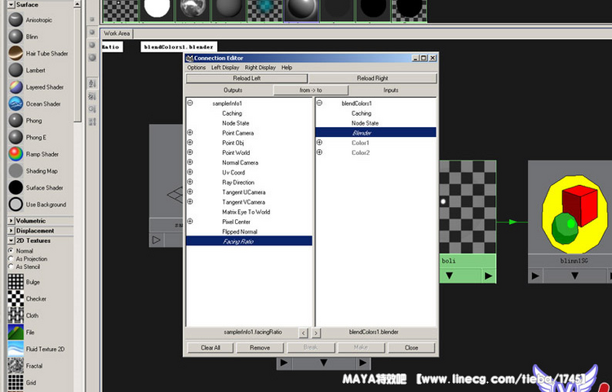Create a Blinn material from the list

[15, 37]
